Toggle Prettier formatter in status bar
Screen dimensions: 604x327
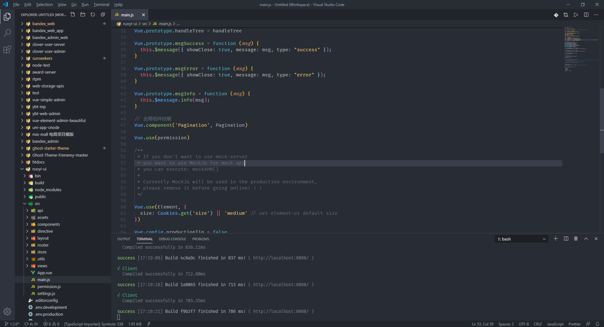pos(574,324)
